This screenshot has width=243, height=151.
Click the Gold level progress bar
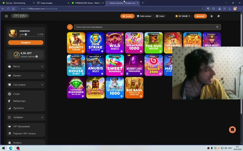[32, 36]
